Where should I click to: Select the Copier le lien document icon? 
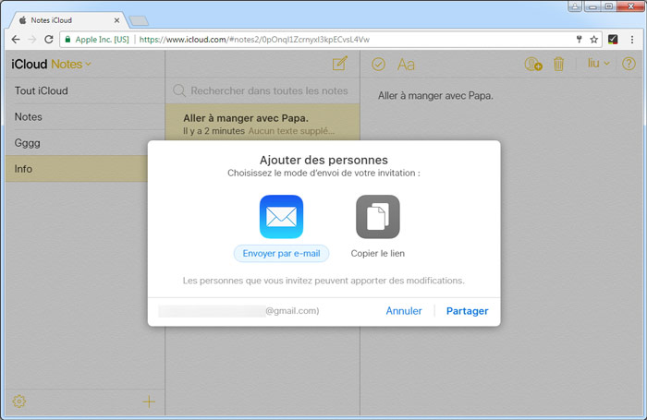tap(377, 216)
